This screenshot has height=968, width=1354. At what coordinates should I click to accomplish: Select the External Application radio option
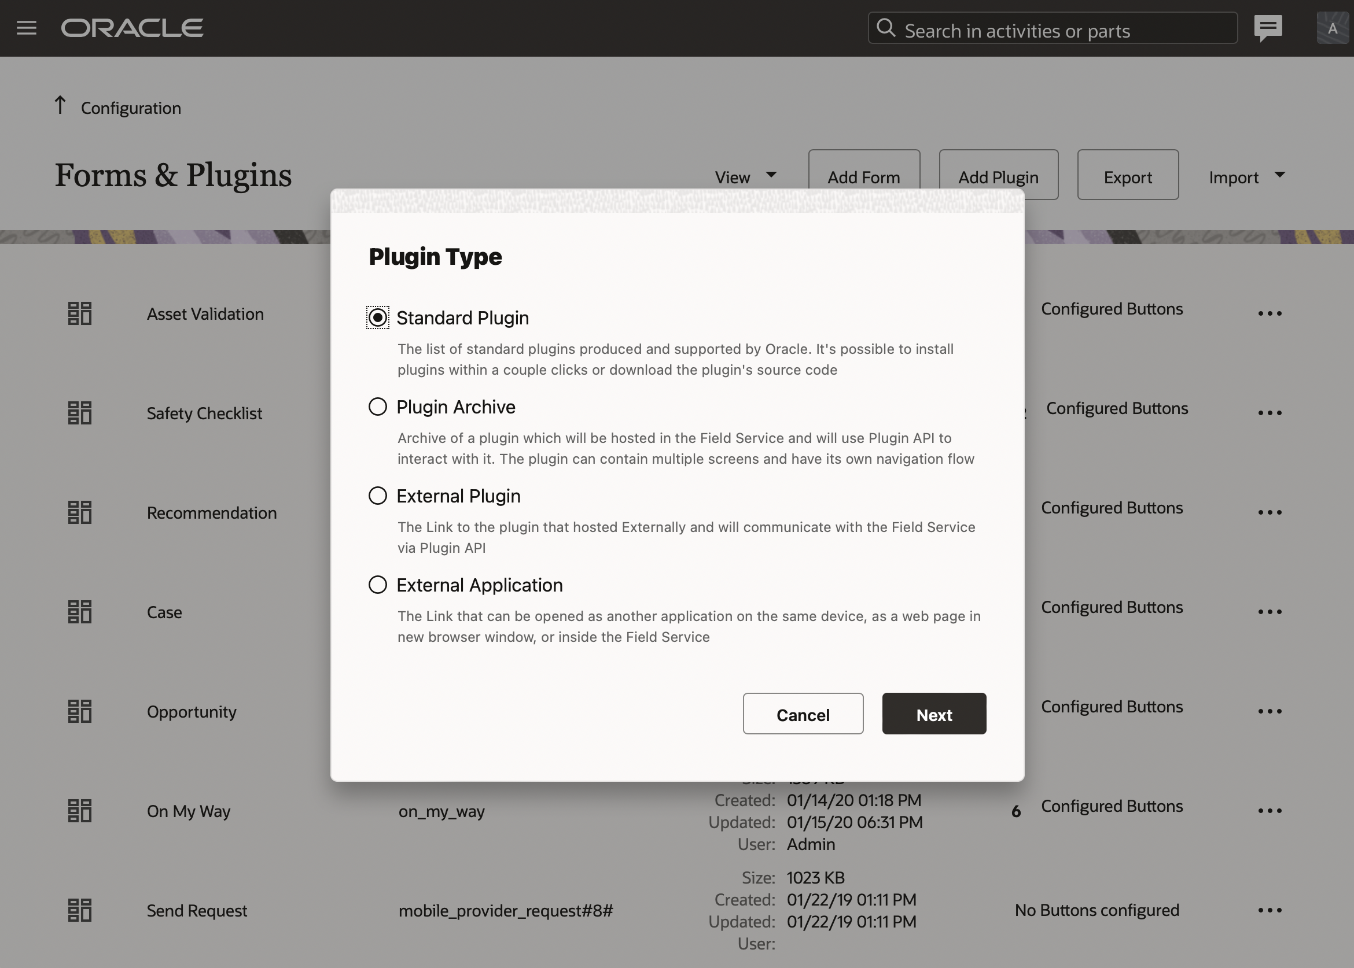click(378, 585)
